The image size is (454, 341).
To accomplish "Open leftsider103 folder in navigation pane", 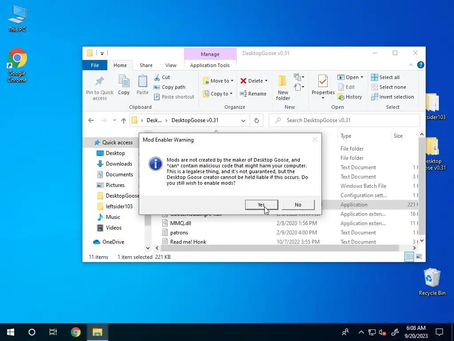I will (115, 206).
